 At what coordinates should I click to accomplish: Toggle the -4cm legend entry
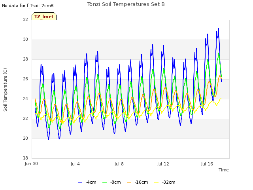pyautogui.click(x=87, y=182)
